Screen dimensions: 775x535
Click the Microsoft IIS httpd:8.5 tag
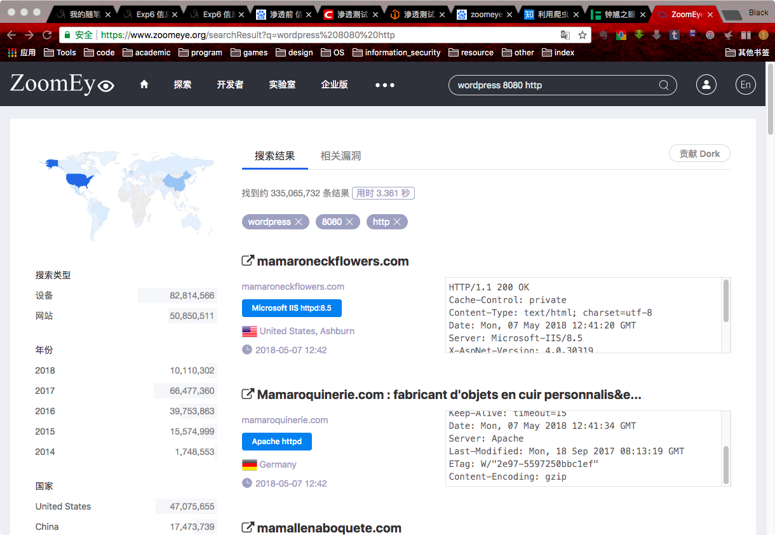click(292, 308)
